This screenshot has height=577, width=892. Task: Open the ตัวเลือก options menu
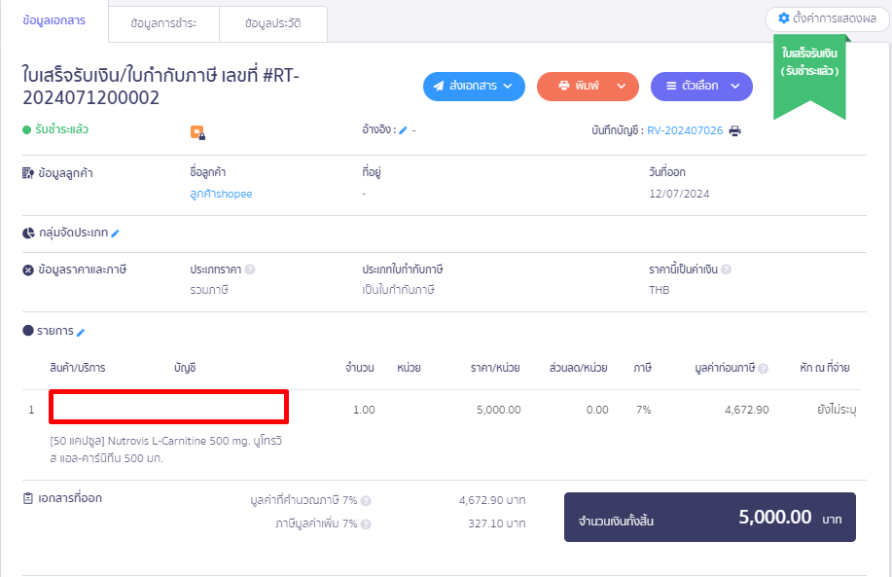(700, 86)
